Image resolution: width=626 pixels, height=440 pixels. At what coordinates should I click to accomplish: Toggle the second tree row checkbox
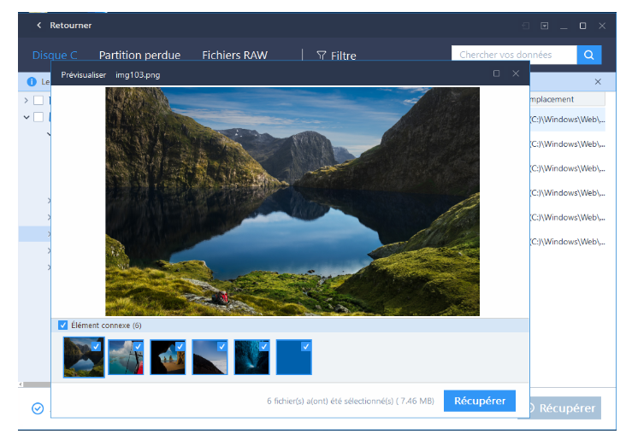click(x=38, y=117)
